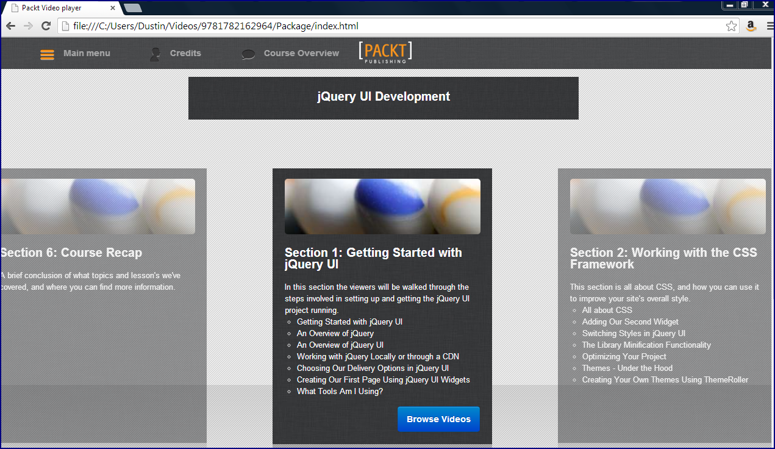Click the Credits person icon

tap(155, 54)
